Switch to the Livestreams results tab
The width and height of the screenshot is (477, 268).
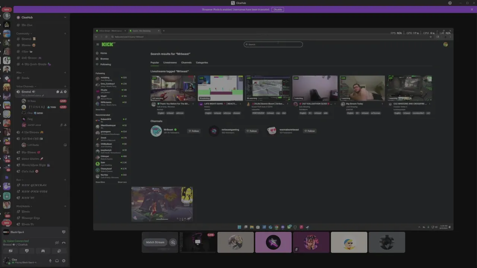170,63
